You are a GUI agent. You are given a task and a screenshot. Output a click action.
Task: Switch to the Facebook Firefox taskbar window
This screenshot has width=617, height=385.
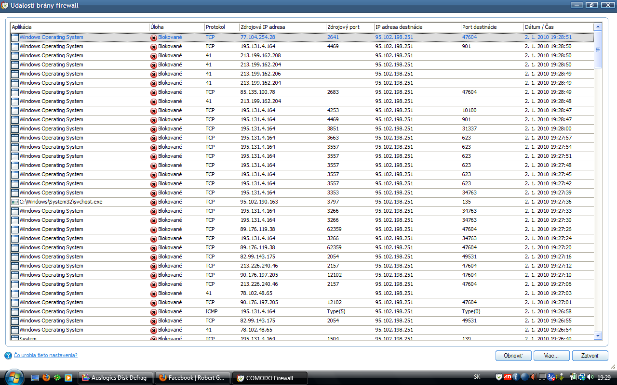tap(193, 378)
